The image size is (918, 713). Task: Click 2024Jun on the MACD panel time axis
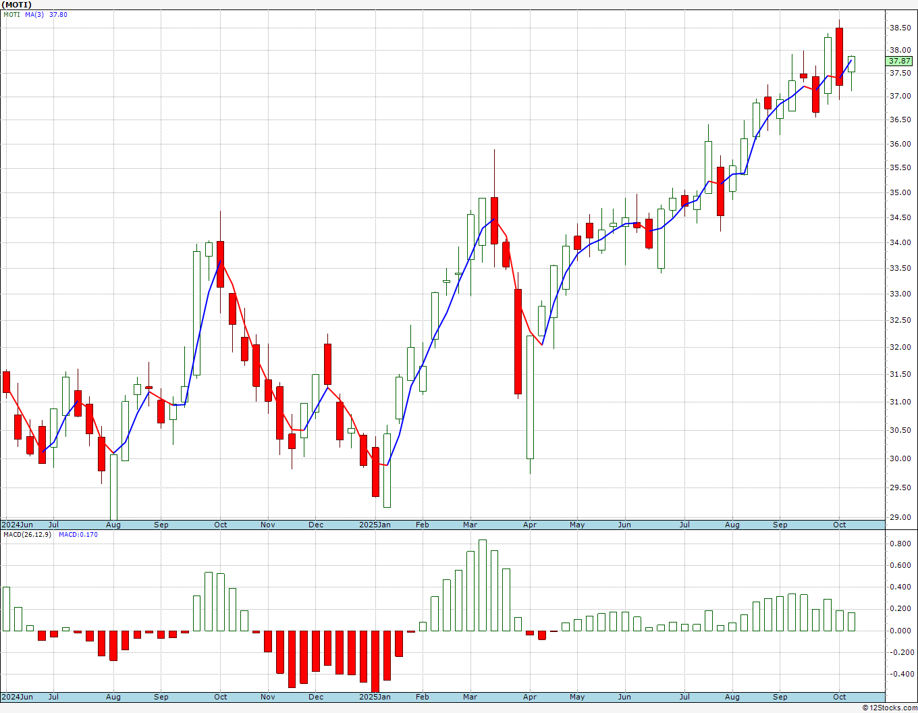point(17,697)
